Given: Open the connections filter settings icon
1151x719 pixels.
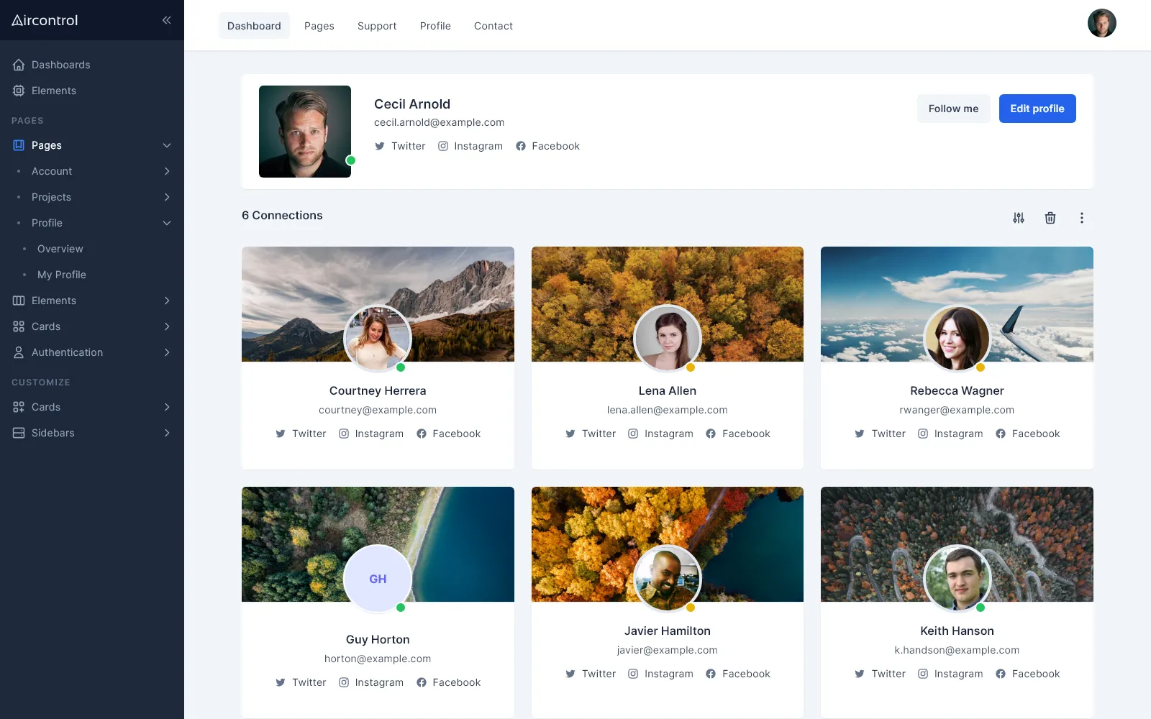Looking at the screenshot, I should point(1019,218).
